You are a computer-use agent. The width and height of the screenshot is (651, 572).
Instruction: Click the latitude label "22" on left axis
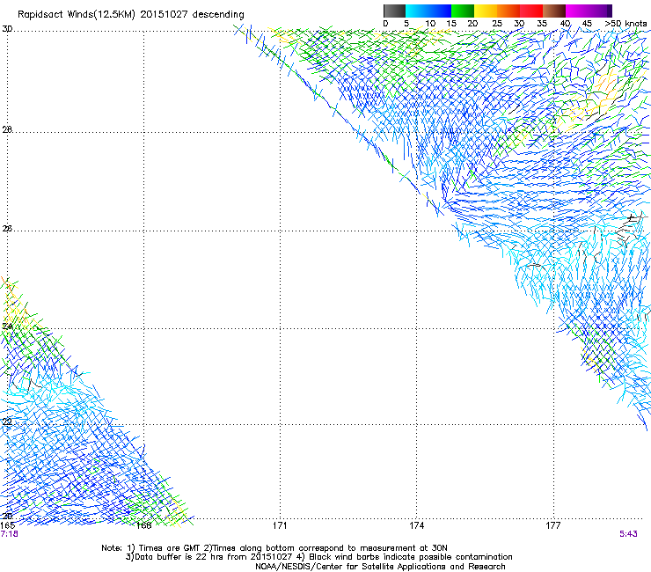click(7, 422)
